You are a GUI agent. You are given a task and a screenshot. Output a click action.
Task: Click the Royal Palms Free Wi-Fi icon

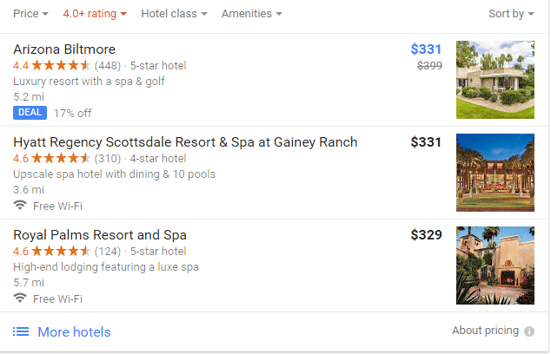(x=20, y=298)
